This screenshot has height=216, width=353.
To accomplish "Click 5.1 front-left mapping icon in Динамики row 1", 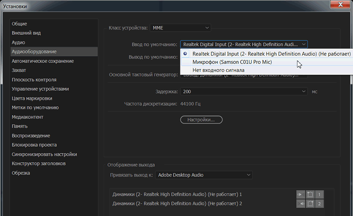I will [x=310, y=194].
